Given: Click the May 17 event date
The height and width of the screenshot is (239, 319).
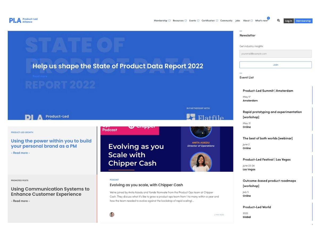Looking at the screenshot, I should click(x=247, y=97).
